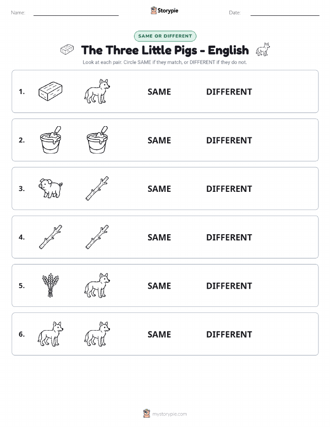Viewport: 330px width, 427px height.
Task: Choose SAME for question 4
Action: click(x=159, y=237)
